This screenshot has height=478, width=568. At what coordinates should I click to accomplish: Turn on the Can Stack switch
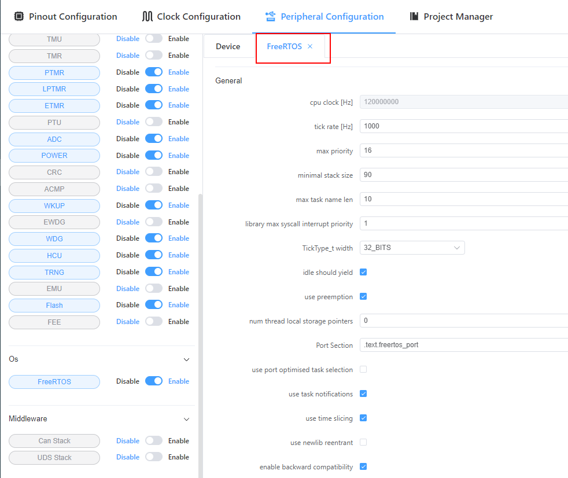154,440
